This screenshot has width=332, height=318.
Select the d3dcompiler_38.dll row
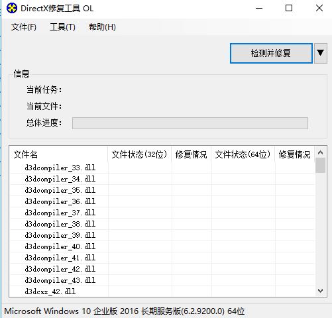point(162,224)
